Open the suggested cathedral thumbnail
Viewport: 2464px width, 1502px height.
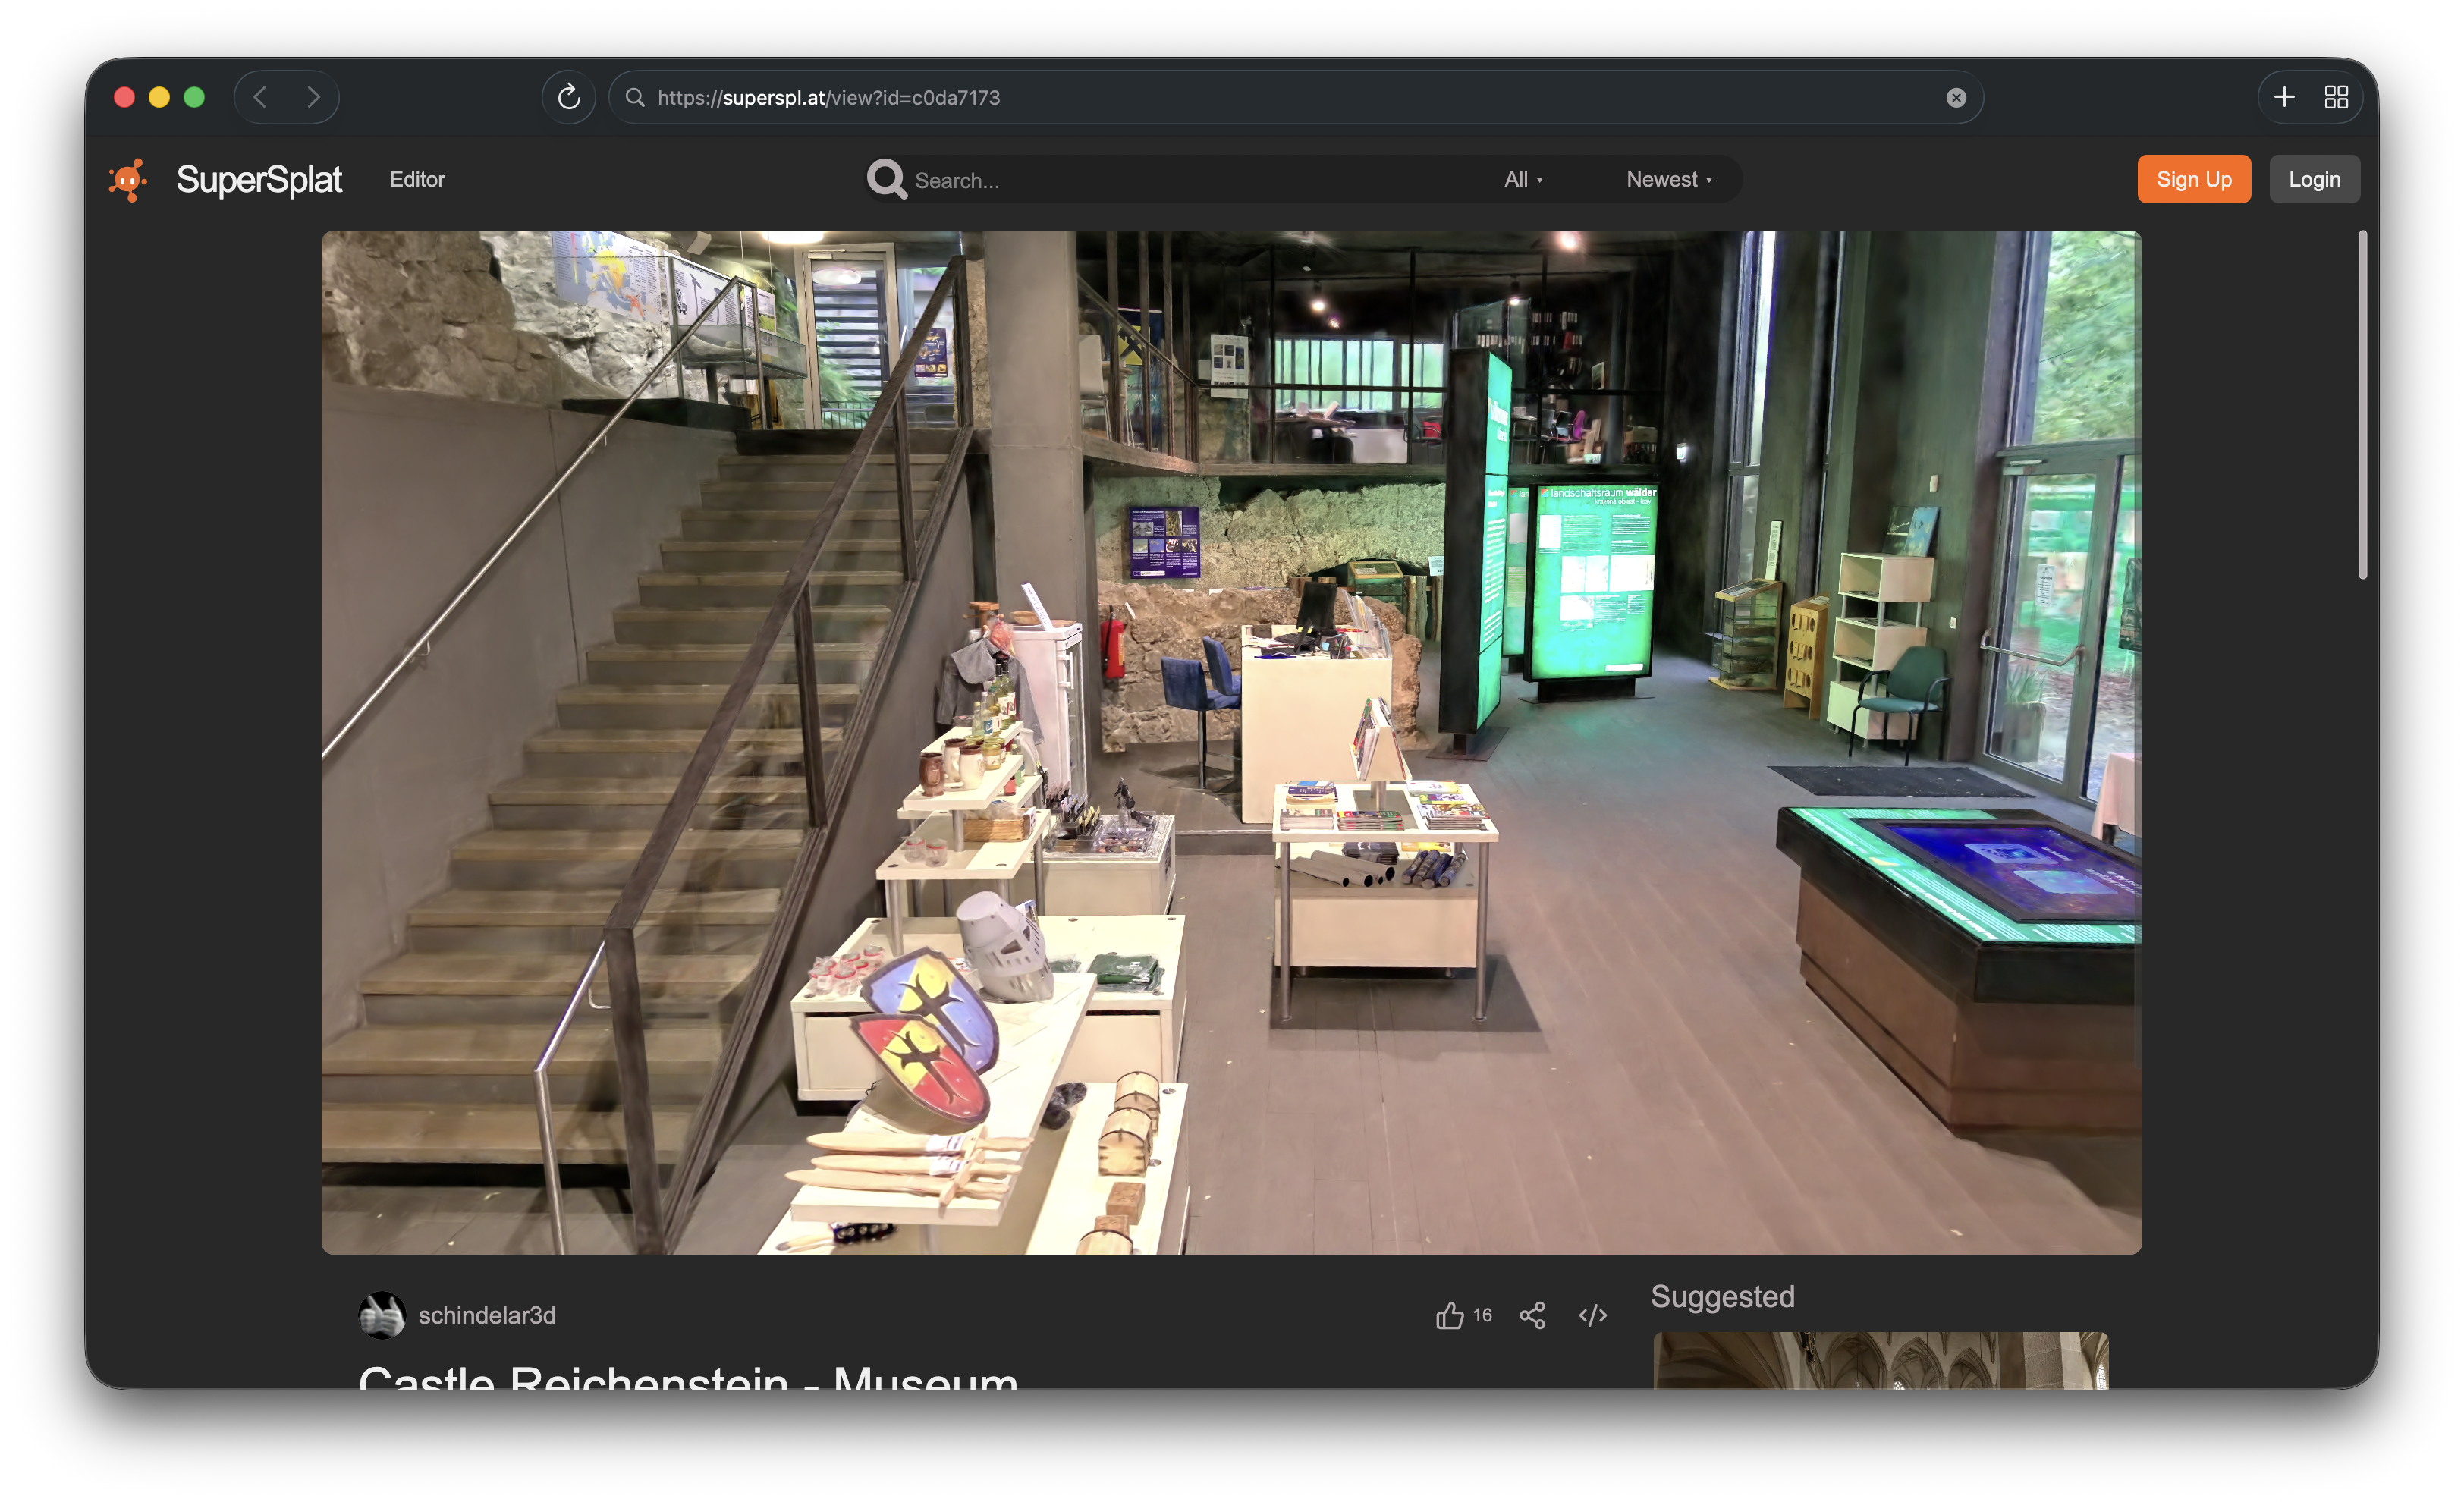pos(1880,1360)
